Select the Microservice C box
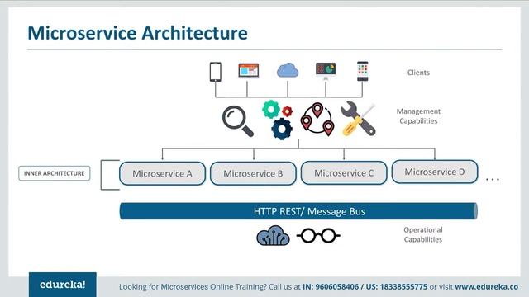The image size is (529, 297). (x=344, y=172)
